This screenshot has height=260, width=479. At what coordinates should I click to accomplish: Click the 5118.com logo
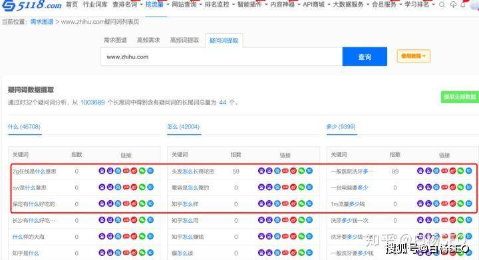coord(31,5)
